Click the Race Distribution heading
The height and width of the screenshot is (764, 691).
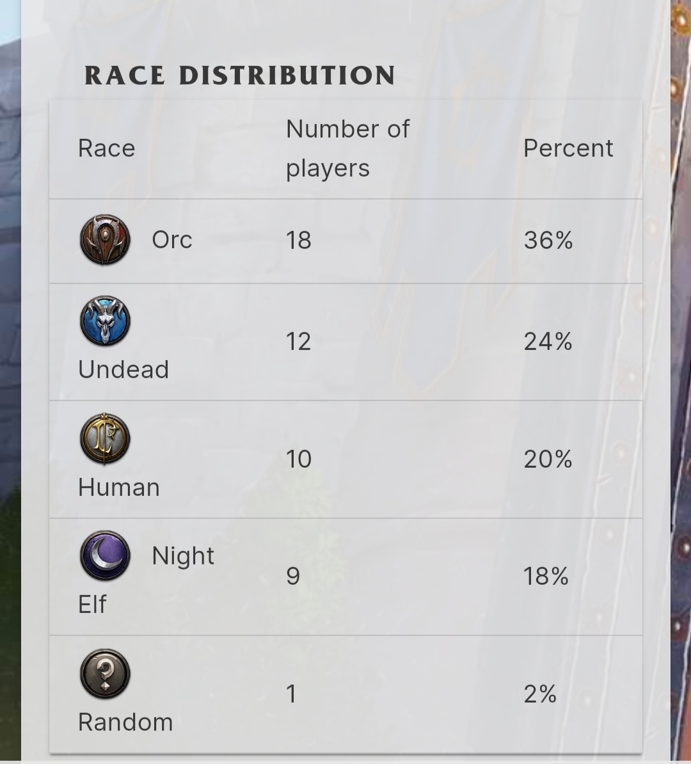click(240, 76)
